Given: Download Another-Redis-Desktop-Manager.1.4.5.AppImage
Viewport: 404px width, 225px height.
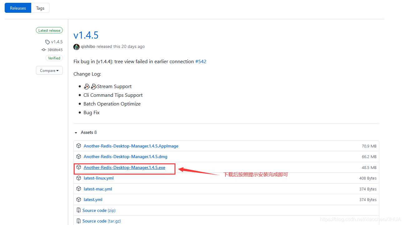Looking at the screenshot, I should click(x=131, y=146).
